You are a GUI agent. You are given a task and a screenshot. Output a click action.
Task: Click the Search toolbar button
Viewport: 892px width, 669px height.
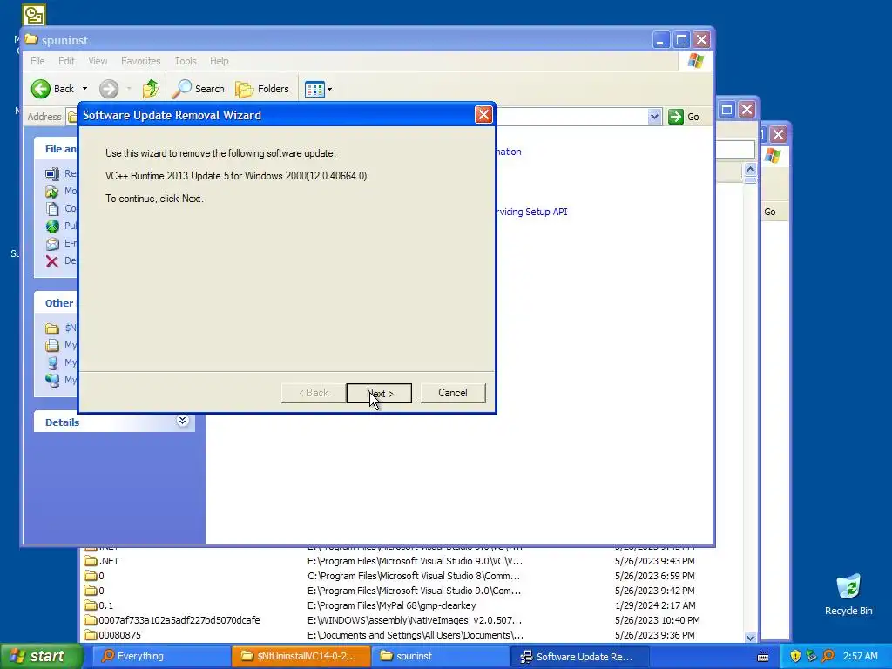pos(199,89)
